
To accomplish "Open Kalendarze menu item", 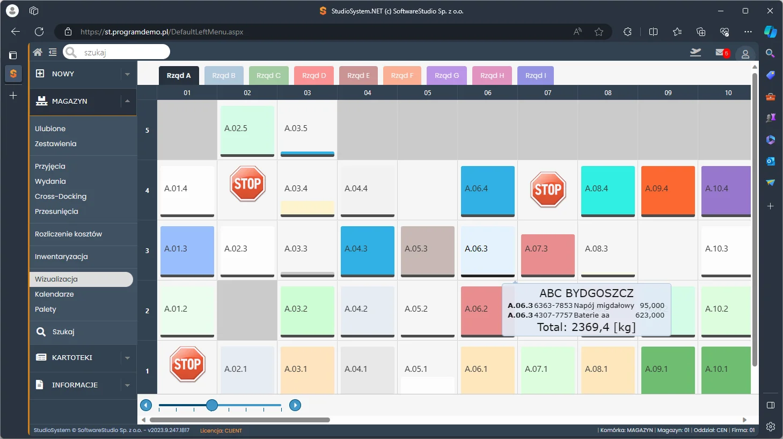I will point(54,294).
